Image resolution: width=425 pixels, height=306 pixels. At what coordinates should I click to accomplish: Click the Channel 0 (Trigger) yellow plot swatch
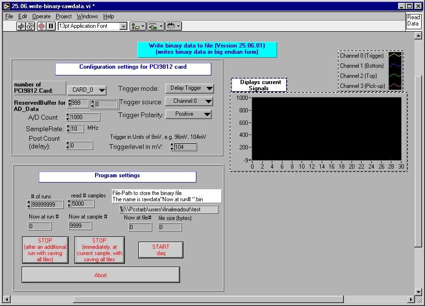(395, 56)
